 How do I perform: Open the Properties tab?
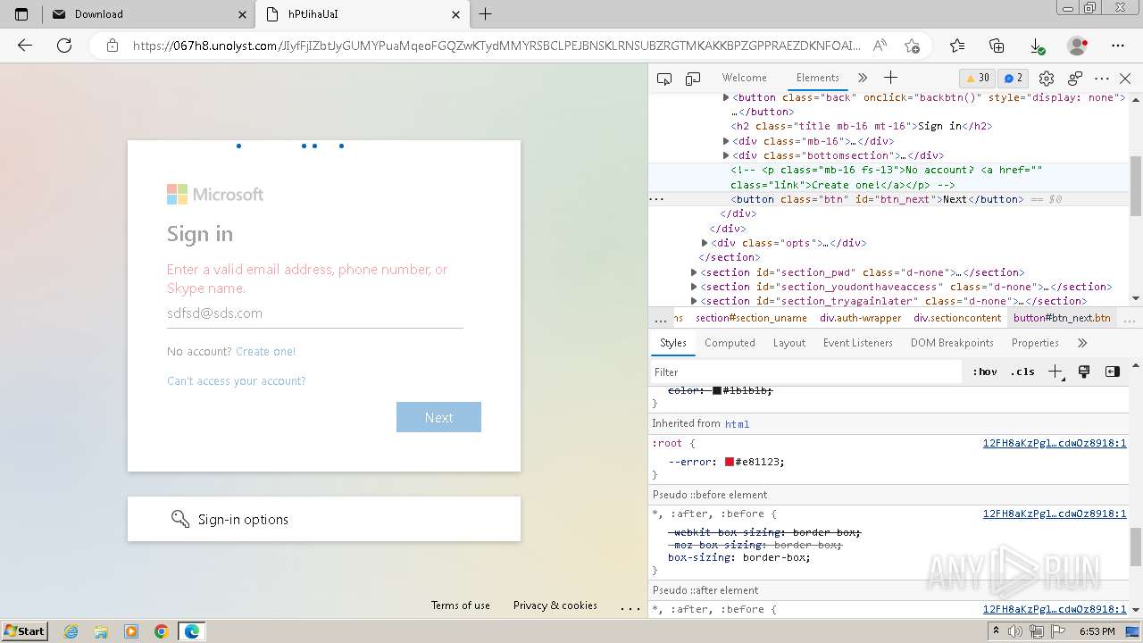(x=1035, y=343)
